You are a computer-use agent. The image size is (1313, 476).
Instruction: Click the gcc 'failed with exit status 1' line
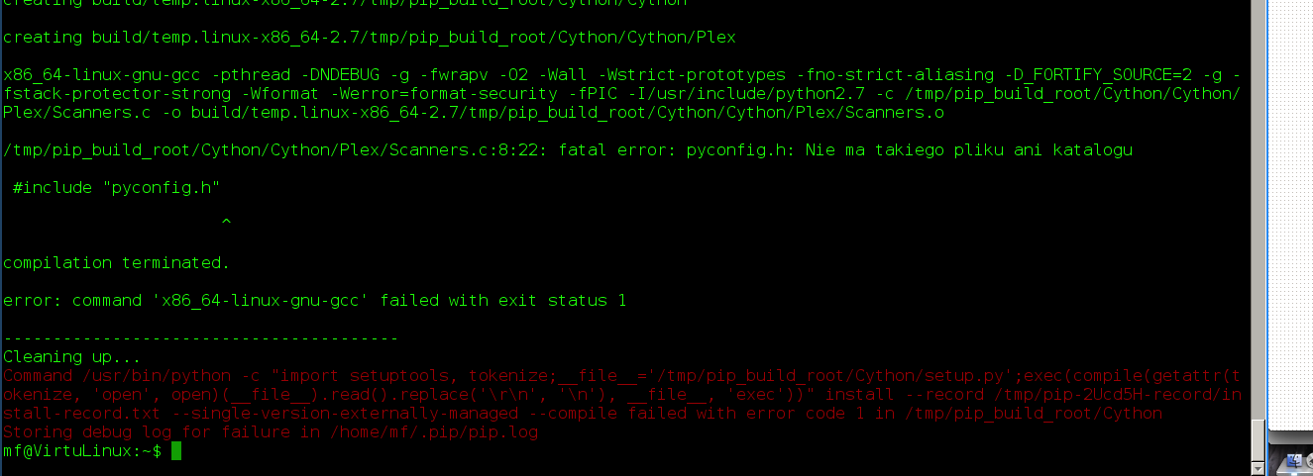point(315,301)
